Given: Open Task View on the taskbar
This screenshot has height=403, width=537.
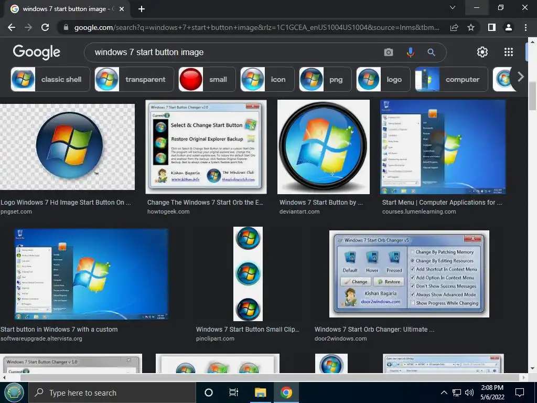Looking at the screenshot, I should pyautogui.click(x=233, y=393).
